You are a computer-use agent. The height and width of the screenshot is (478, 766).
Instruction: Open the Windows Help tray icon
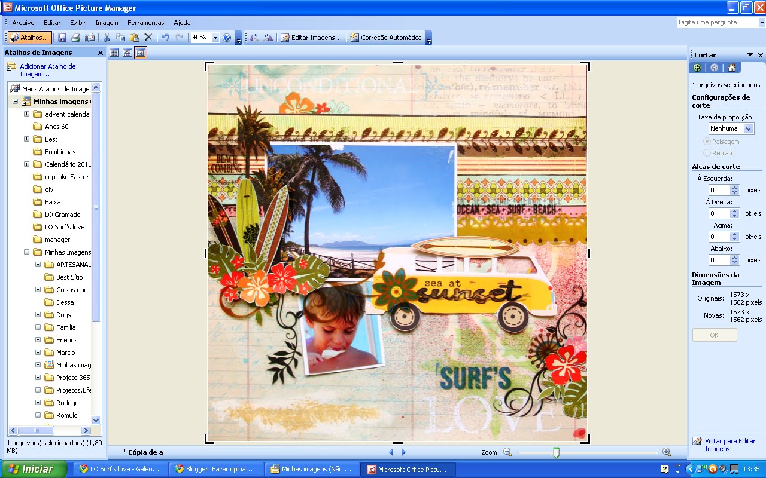pyautogui.click(x=664, y=469)
